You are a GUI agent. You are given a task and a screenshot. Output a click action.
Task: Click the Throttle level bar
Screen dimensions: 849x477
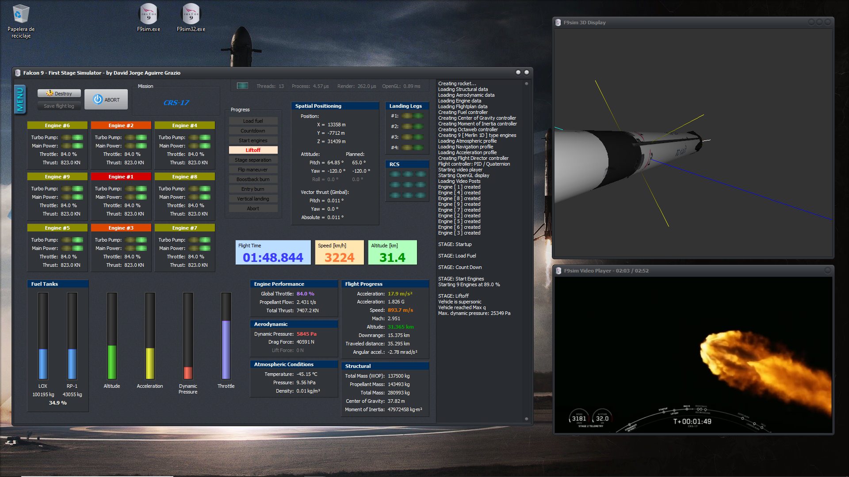[226, 336]
